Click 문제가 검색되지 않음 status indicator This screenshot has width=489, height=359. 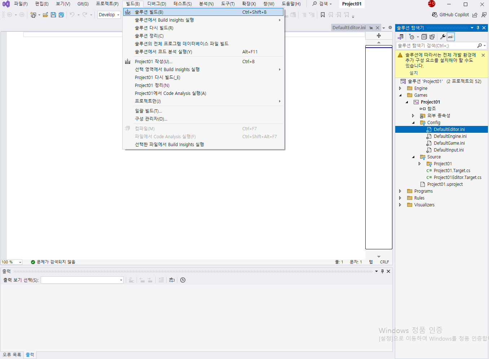(x=53, y=262)
